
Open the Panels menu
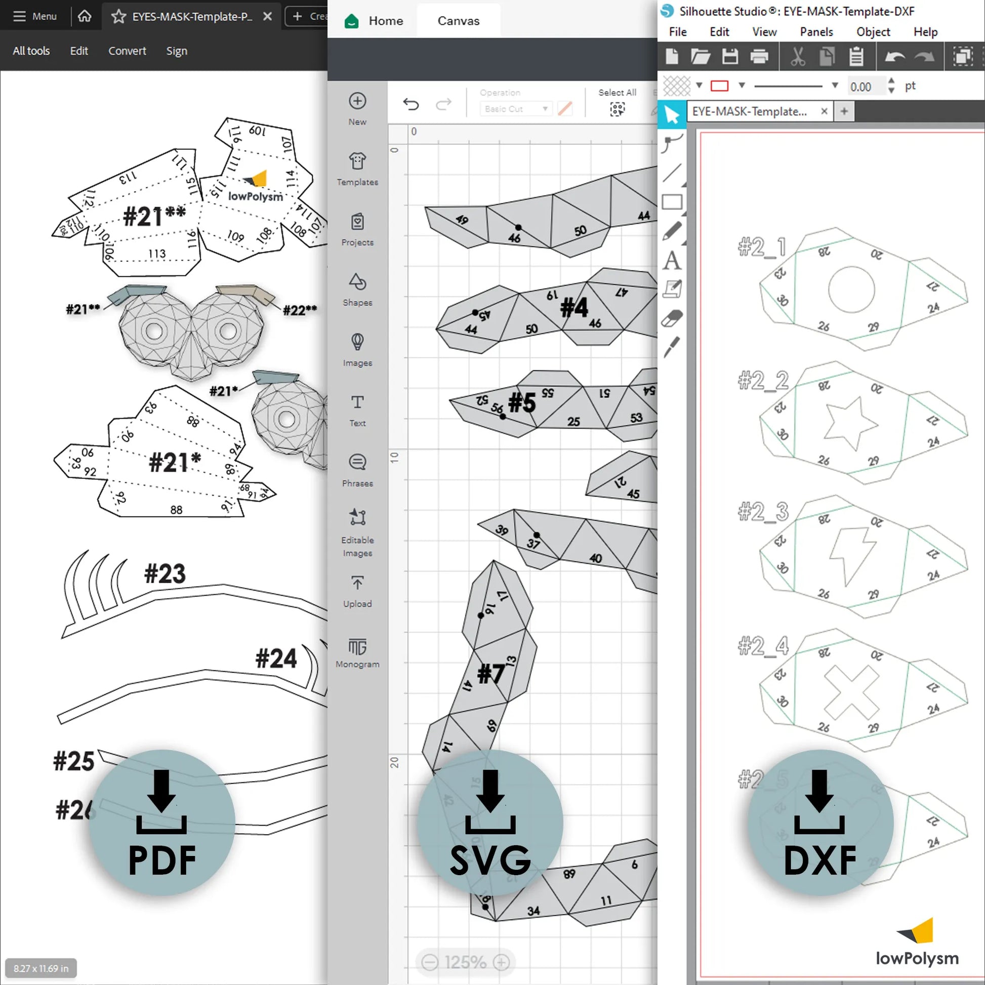[x=816, y=31]
